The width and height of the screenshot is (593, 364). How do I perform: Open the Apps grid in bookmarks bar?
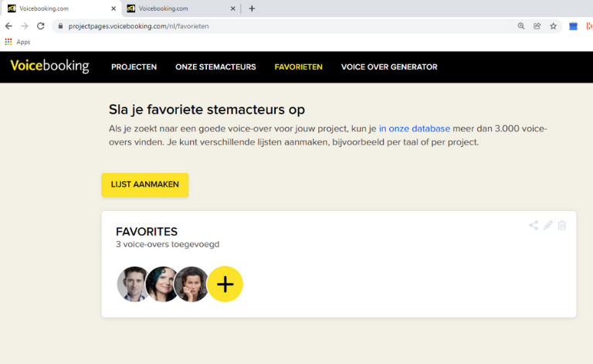click(18, 42)
